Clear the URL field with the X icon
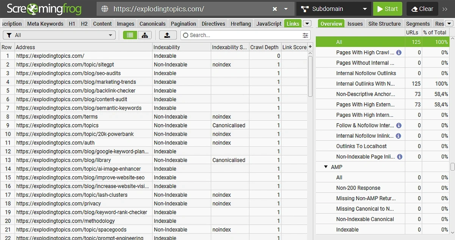The width and height of the screenshot is (455, 240). tap(275, 9)
